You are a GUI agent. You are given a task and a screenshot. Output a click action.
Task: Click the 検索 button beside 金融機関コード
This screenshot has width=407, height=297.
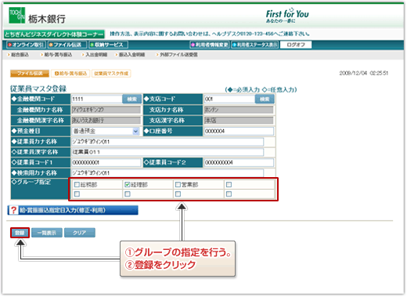pos(131,100)
